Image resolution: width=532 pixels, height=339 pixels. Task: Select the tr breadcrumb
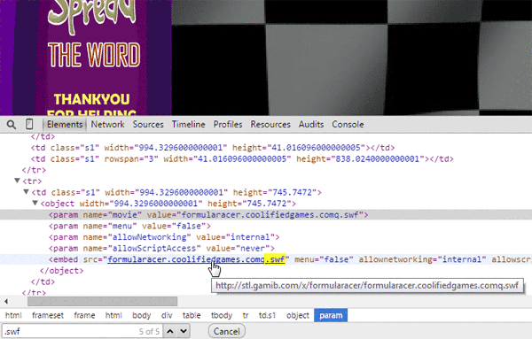coord(246,315)
